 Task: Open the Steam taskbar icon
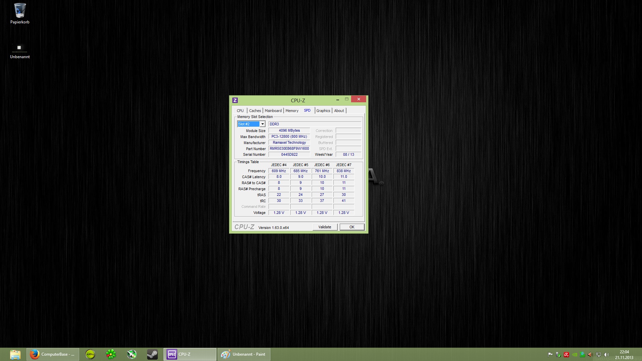152,354
